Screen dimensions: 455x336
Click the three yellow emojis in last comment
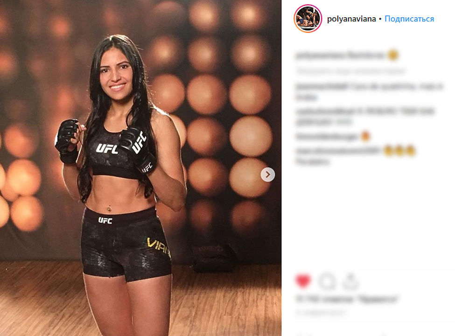click(x=399, y=151)
